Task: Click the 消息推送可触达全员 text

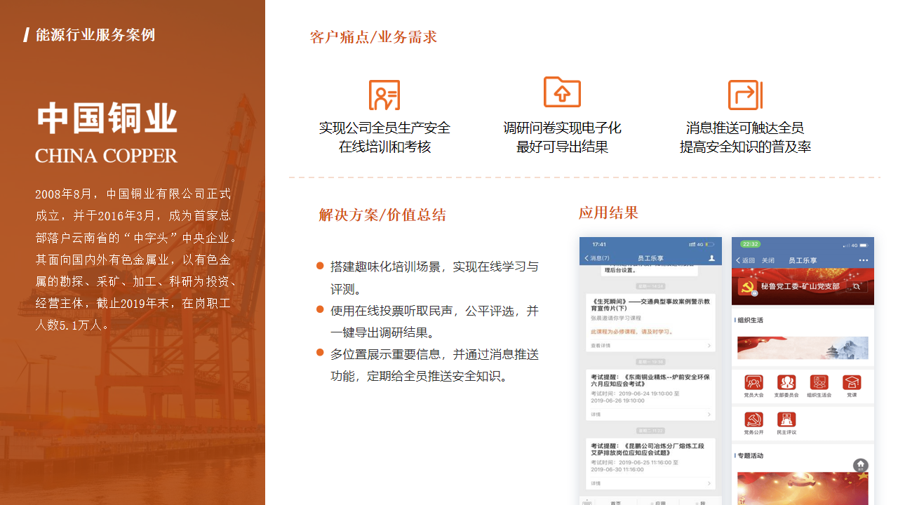Action: [x=745, y=128]
